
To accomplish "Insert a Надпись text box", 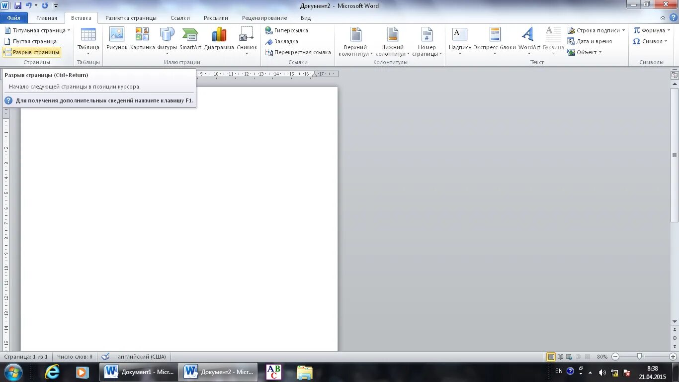I will pyautogui.click(x=460, y=41).
